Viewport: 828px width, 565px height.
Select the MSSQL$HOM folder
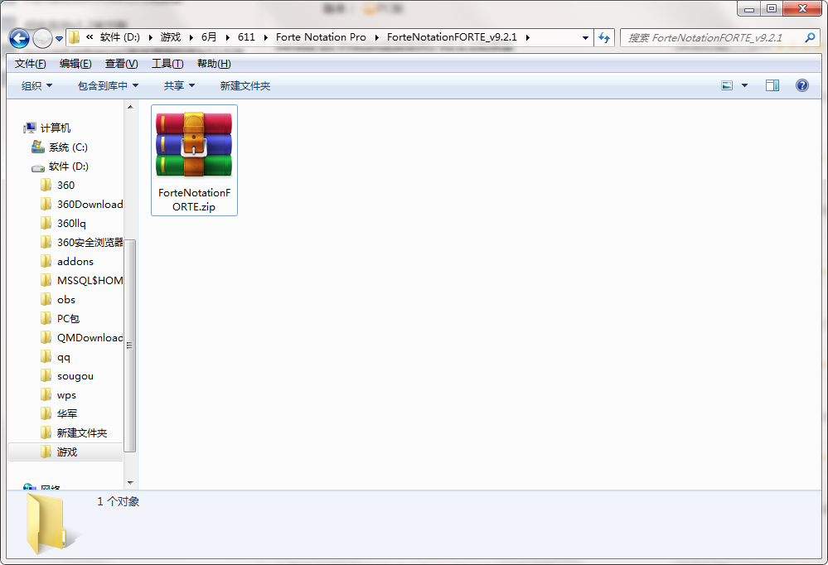point(82,280)
